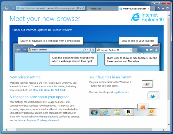Click the compatibility view icon in illustrated address bar

tap(91, 50)
